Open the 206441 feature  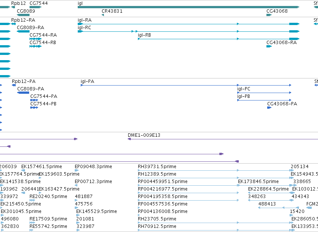(x=23, y=193)
